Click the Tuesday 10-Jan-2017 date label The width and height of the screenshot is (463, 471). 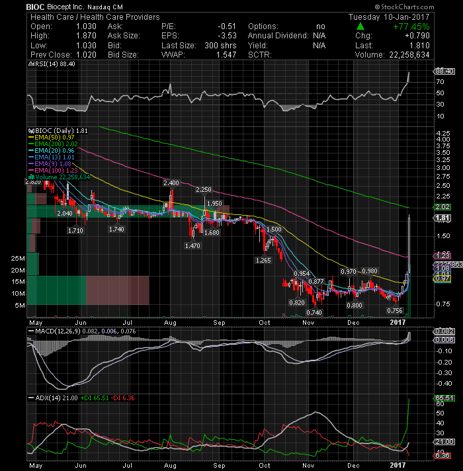389,17
